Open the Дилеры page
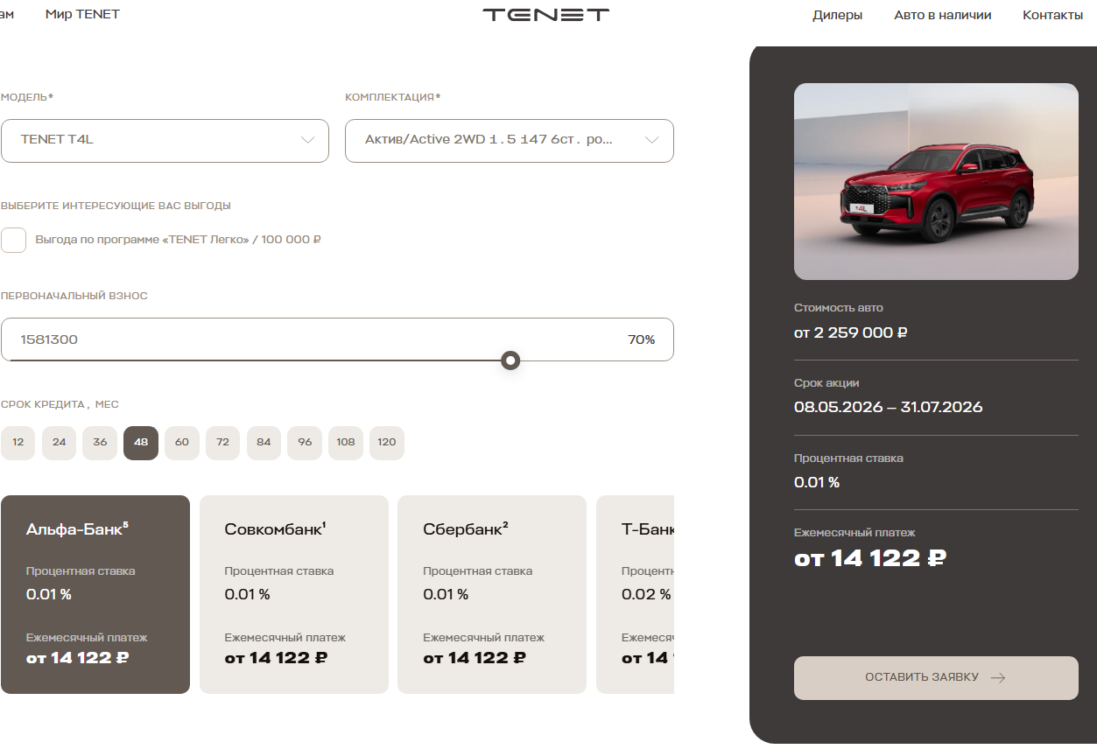Screen dimensions: 1097x749 (x=837, y=15)
